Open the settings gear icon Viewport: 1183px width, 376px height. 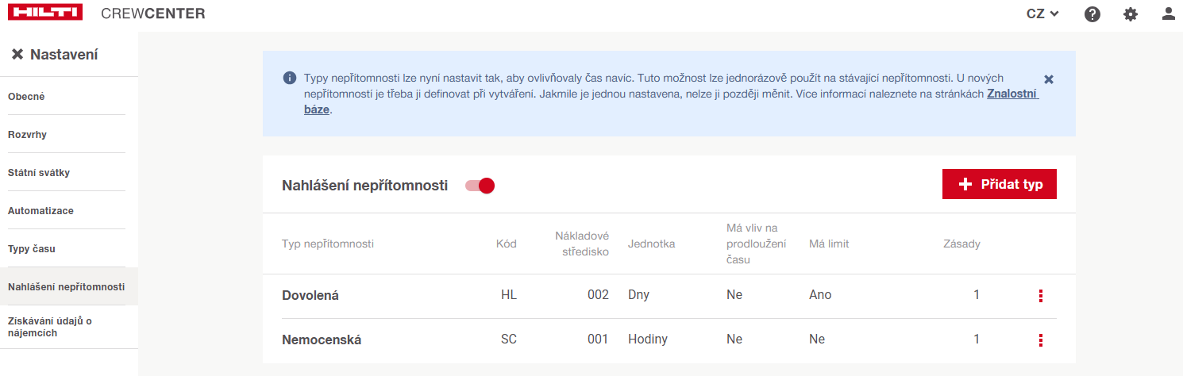point(1131,14)
